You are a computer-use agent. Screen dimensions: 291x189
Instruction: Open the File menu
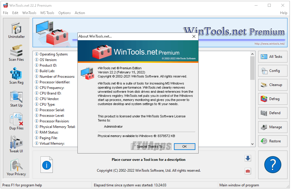tap(6, 13)
